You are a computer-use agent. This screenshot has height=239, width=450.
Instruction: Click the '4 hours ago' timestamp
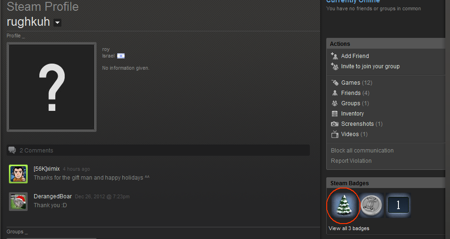point(76,169)
